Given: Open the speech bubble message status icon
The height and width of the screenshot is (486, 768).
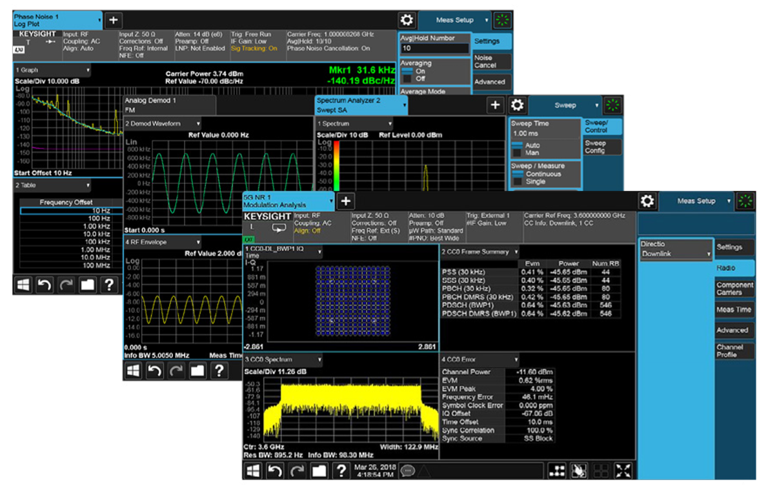Looking at the screenshot, I should 407,471.
